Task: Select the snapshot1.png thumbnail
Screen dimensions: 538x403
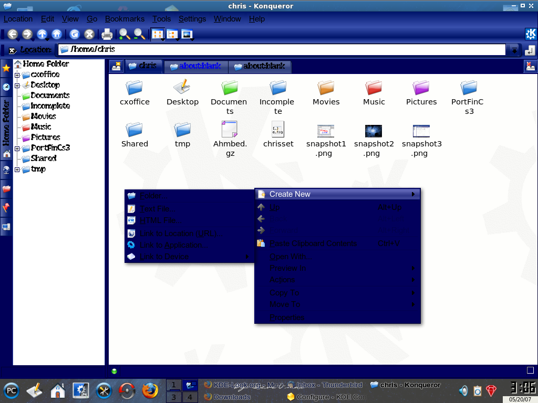Action: pos(325,140)
